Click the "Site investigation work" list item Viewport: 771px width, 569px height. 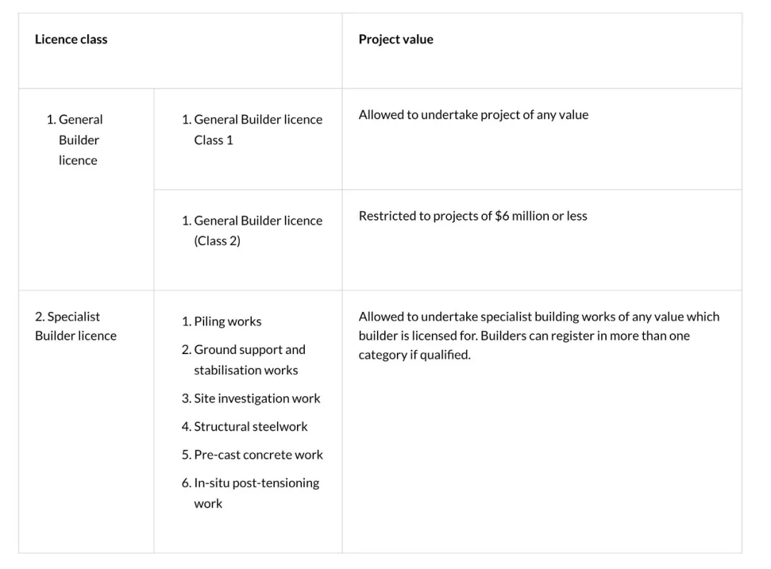click(x=251, y=398)
